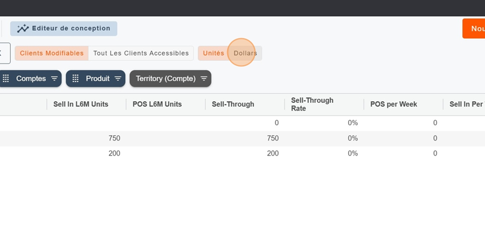Sort by POS L6M Units column

click(x=157, y=104)
